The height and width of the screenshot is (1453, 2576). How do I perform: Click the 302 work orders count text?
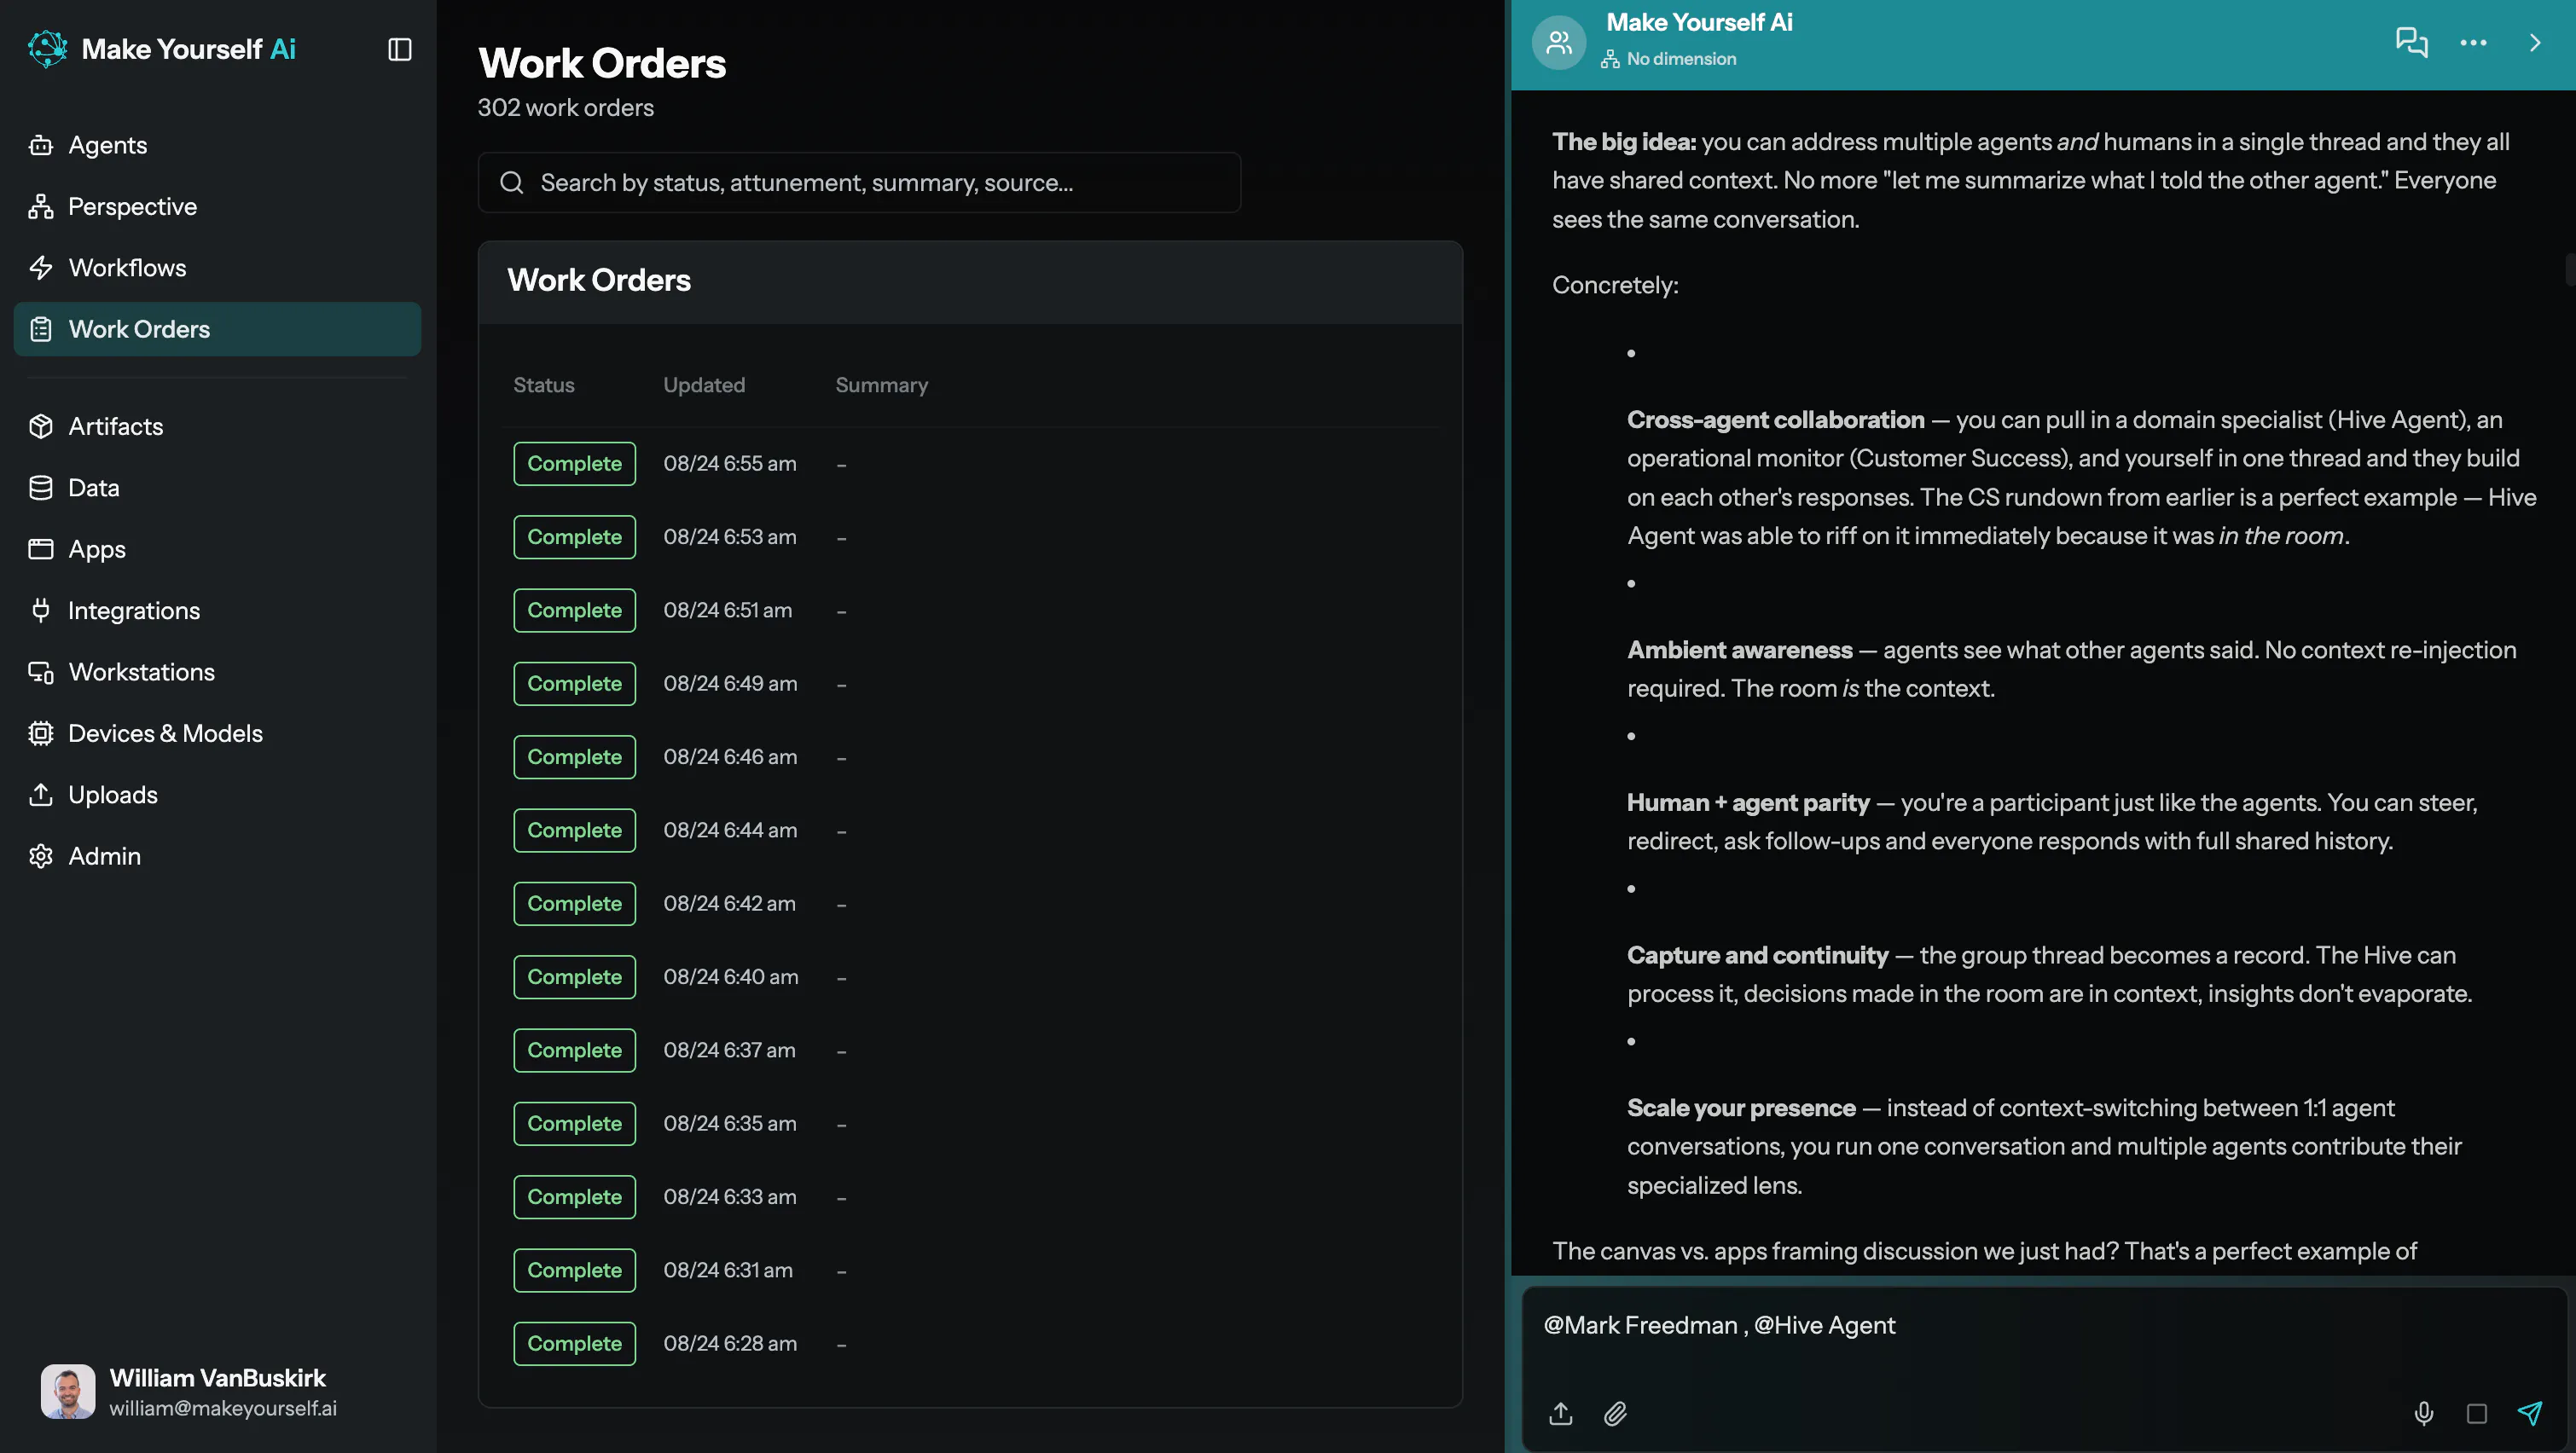point(565,108)
